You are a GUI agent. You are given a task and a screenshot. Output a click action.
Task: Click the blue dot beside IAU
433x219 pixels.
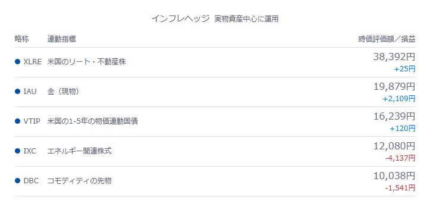(x=18, y=92)
